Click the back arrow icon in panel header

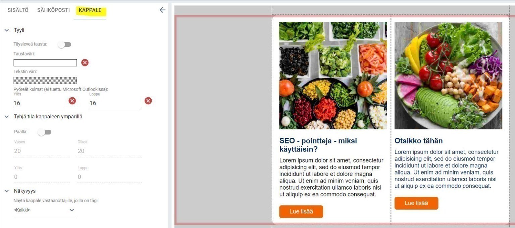(x=162, y=10)
